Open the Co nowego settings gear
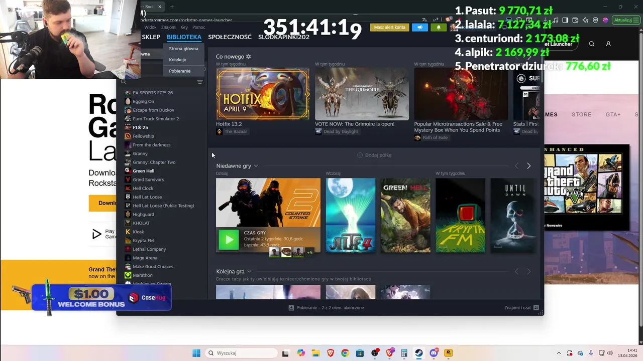This screenshot has height=361, width=643. (x=248, y=57)
